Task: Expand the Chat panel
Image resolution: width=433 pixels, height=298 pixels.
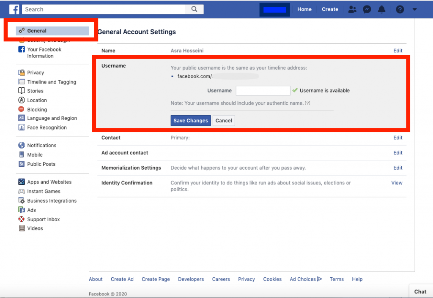Action: coord(420,291)
